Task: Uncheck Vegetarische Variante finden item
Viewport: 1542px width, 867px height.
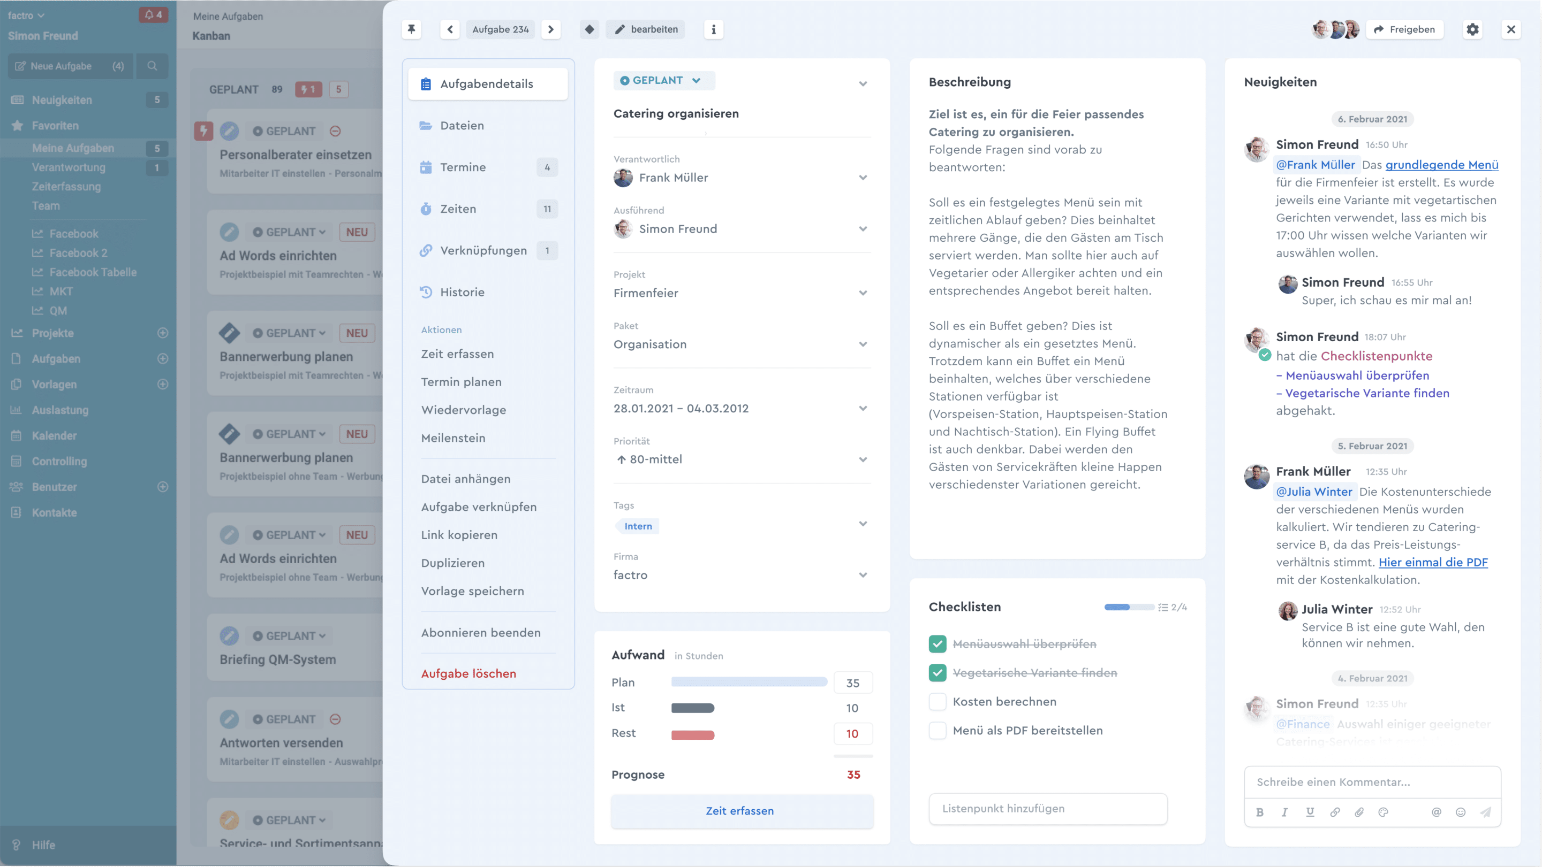Action: 938,673
